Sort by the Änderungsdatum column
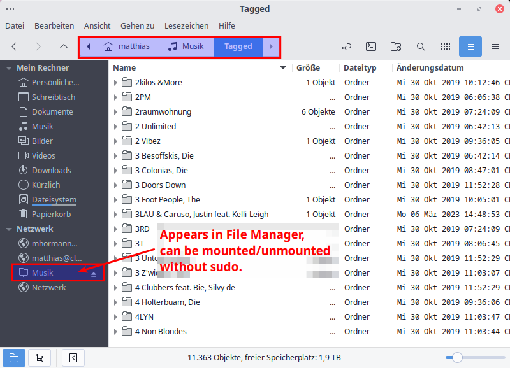 pyautogui.click(x=451, y=68)
